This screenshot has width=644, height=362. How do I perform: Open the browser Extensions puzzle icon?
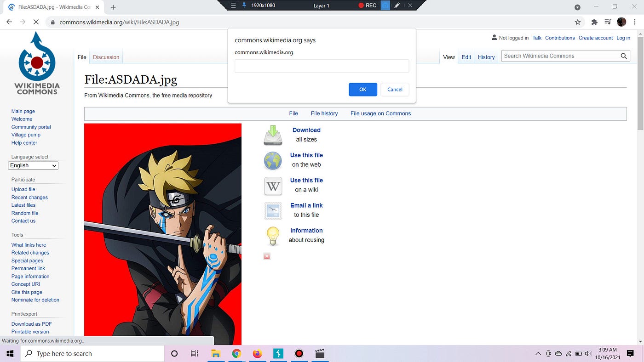[x=594, y=22]
